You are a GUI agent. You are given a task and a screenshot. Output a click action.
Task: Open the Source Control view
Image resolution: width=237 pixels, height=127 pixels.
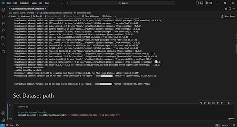coord(3,23)
